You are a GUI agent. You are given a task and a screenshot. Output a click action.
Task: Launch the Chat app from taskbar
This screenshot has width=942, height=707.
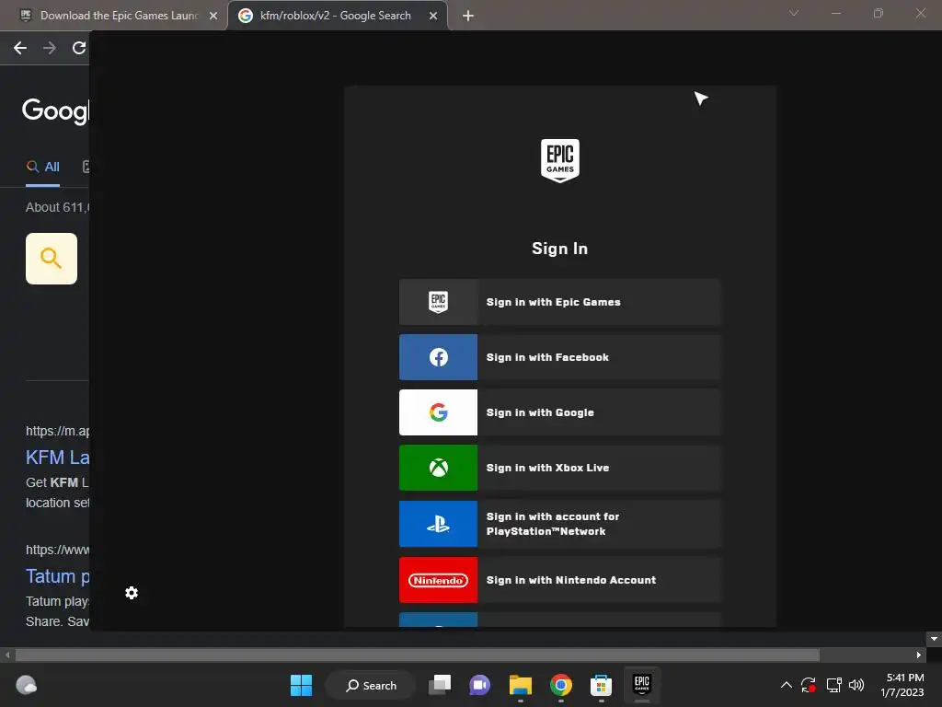pos(479,685)
